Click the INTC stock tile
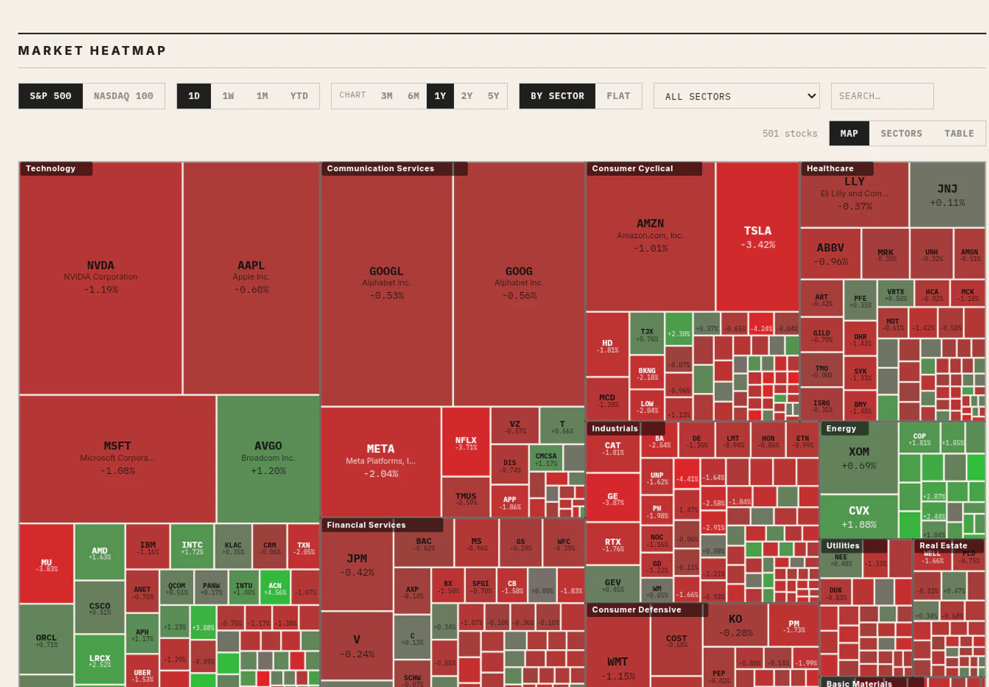This screenshot has width=989, height=687. 192,548
